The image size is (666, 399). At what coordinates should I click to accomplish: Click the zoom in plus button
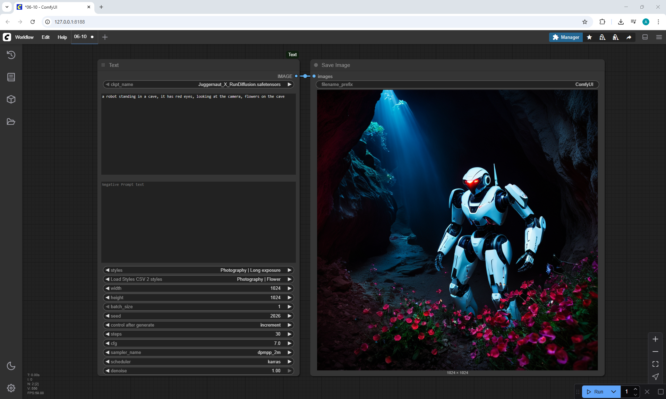655,339
